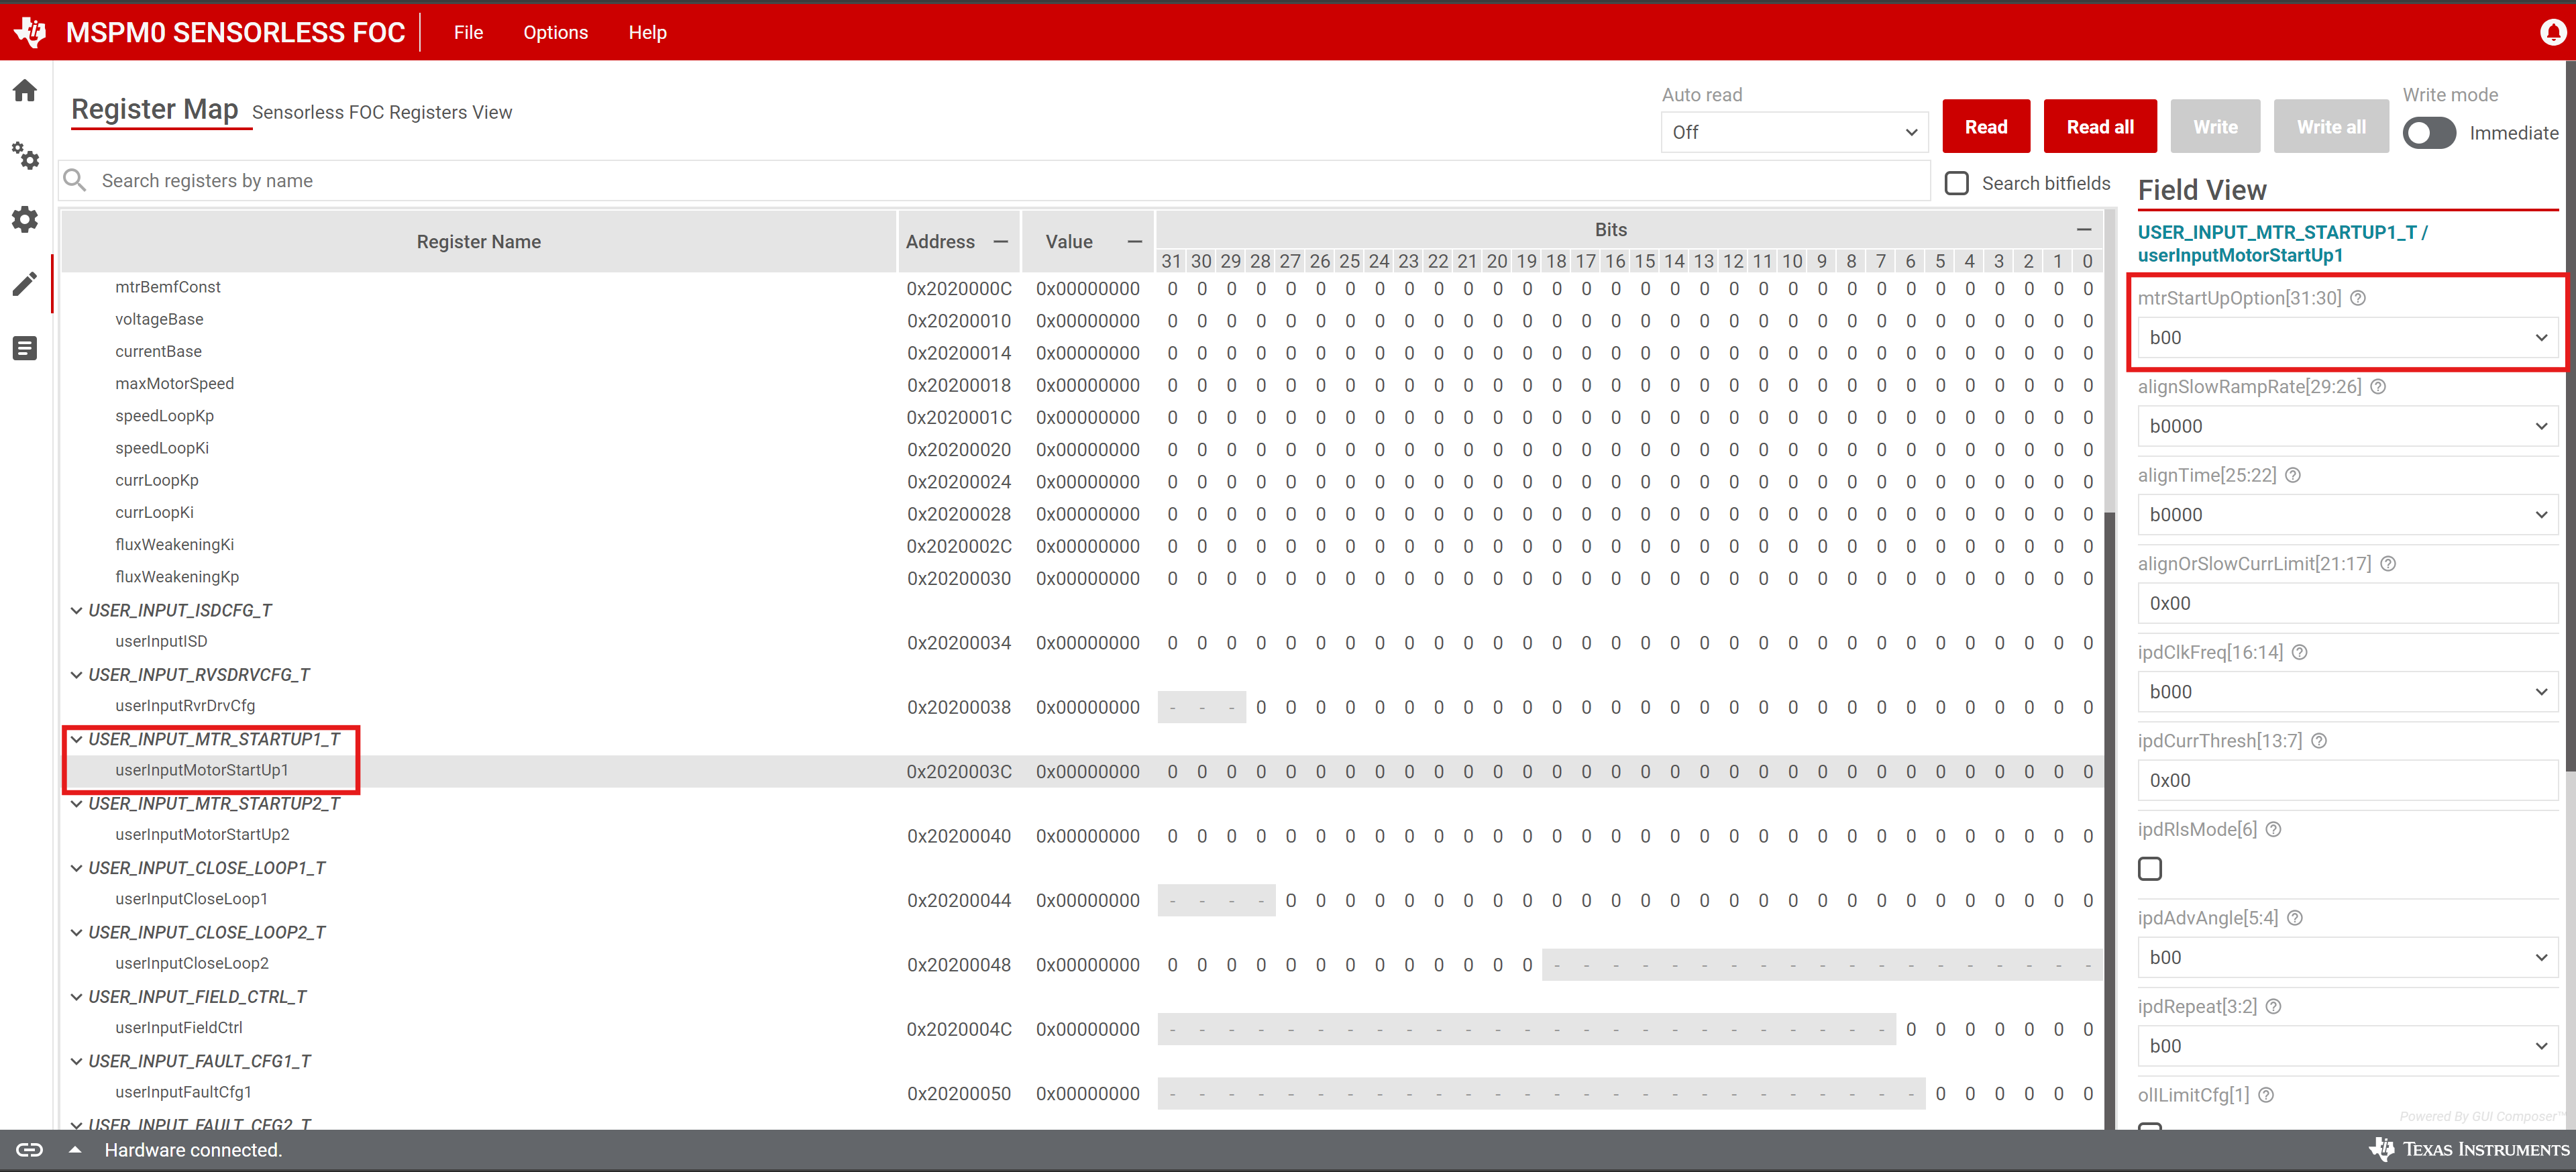
Task: Toggle bit 0 of userInputISD
Action: click(x=2088, y=643)
